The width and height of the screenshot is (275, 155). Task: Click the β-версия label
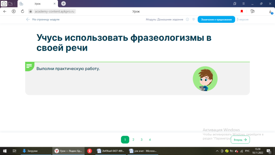click(x=243, y=19)
